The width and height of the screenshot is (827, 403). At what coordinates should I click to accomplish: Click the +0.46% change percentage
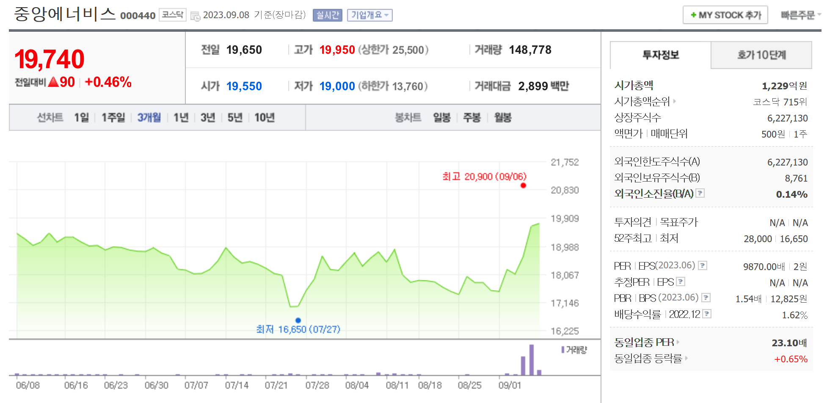pos(108,82)
